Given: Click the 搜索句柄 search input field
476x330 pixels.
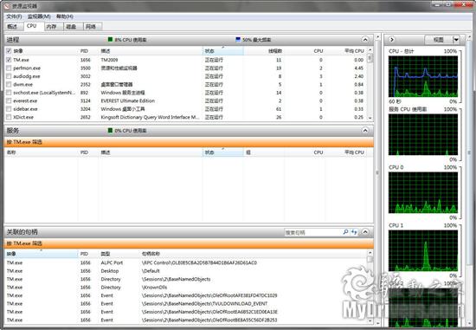Looking at the screenshot, I should click(312, 232).
